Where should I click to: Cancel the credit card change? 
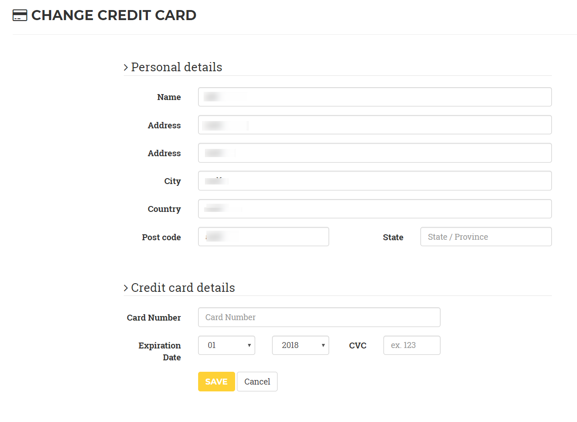click(x=257, y=382)
